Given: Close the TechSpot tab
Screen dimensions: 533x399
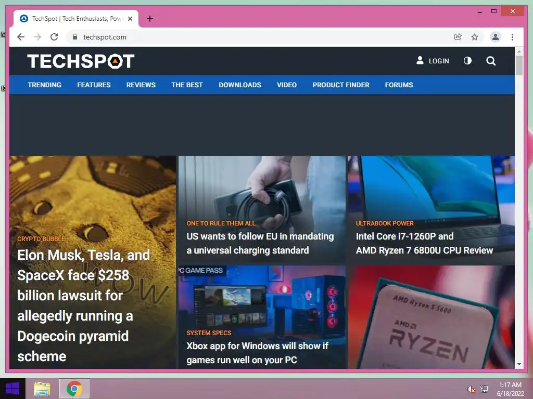Looking at the screenshot, I should 130,19.
